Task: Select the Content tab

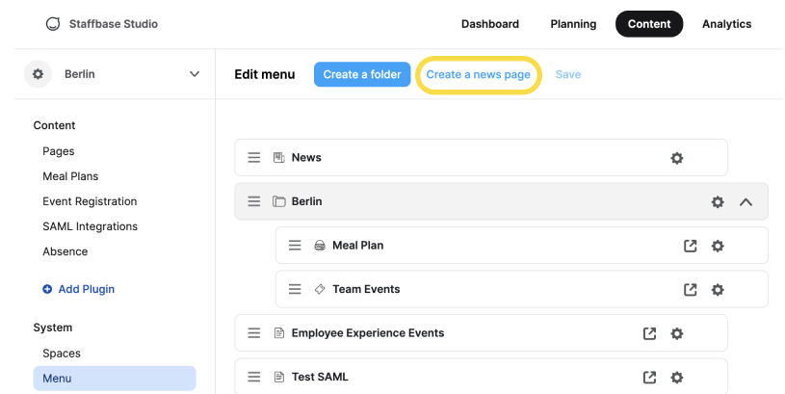Action: coord(649,24)
